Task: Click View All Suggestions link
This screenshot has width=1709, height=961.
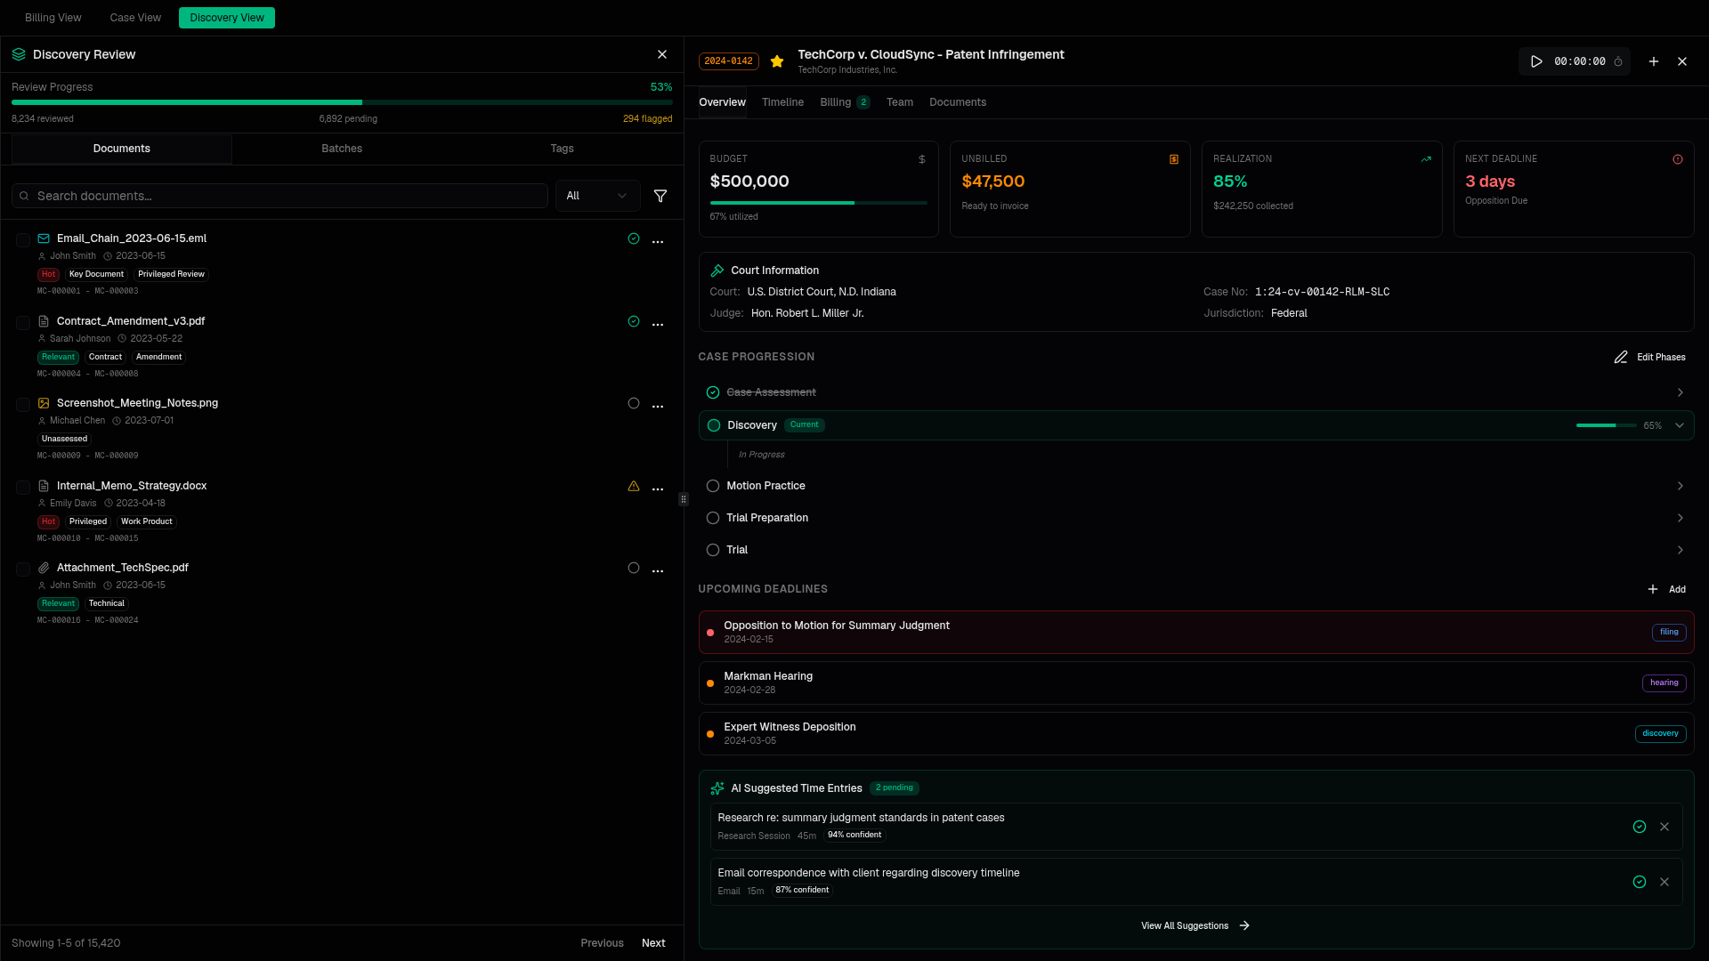Action: pos(1195,925)
